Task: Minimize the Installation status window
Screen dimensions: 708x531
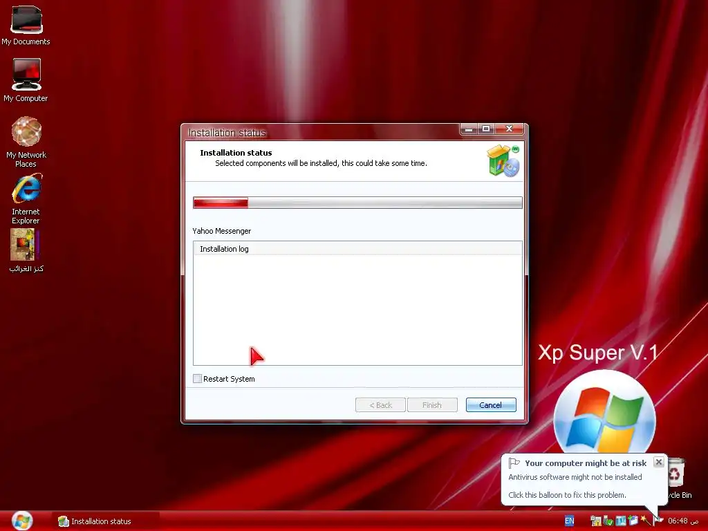Action: [469, 129]
